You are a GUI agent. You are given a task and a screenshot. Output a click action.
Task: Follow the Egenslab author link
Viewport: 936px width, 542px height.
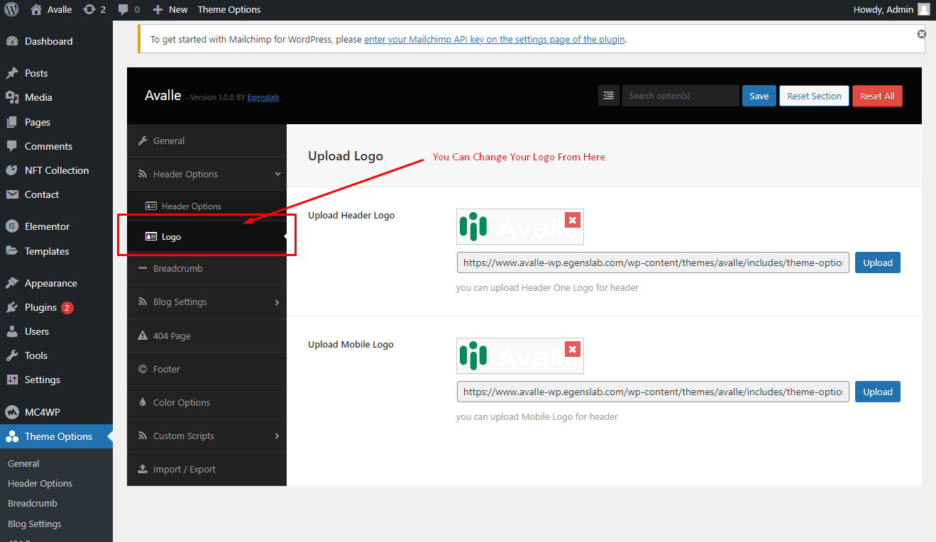[263, 97]
